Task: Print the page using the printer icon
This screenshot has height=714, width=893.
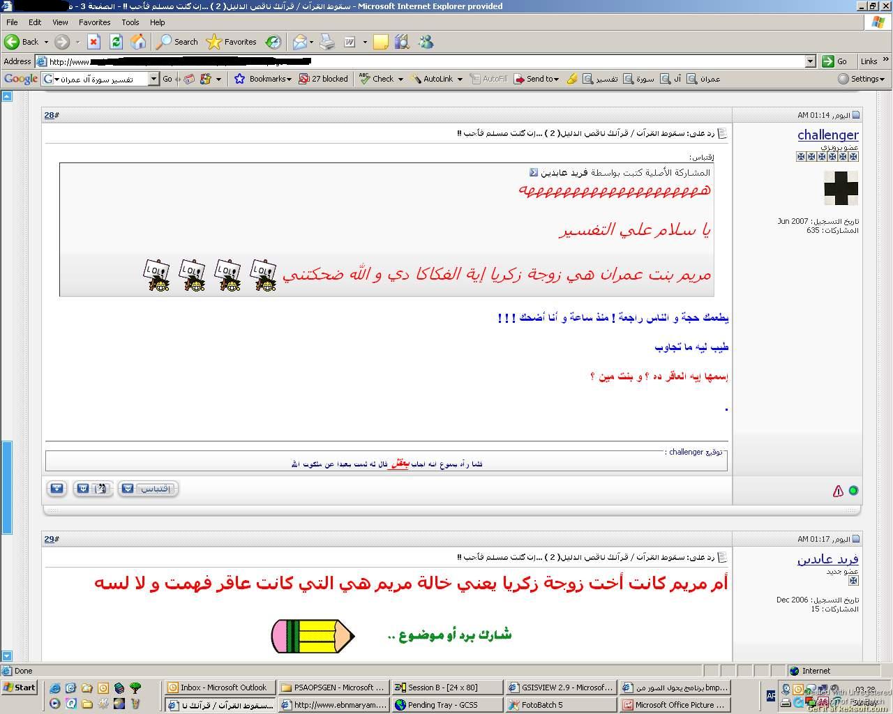Action: click(327, 42)
